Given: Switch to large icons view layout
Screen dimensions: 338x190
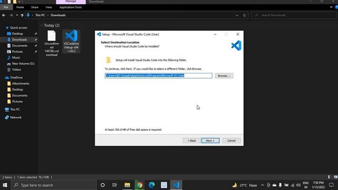Looking at the screenshot, I should click(x=335, y=177).
